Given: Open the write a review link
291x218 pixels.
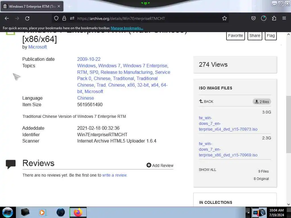Looking at the screenshot, I should click(x=115, y=175).
